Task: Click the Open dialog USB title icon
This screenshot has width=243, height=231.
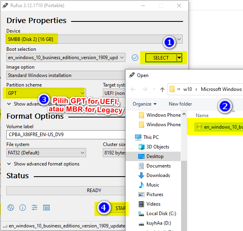Action: [132, 75]
